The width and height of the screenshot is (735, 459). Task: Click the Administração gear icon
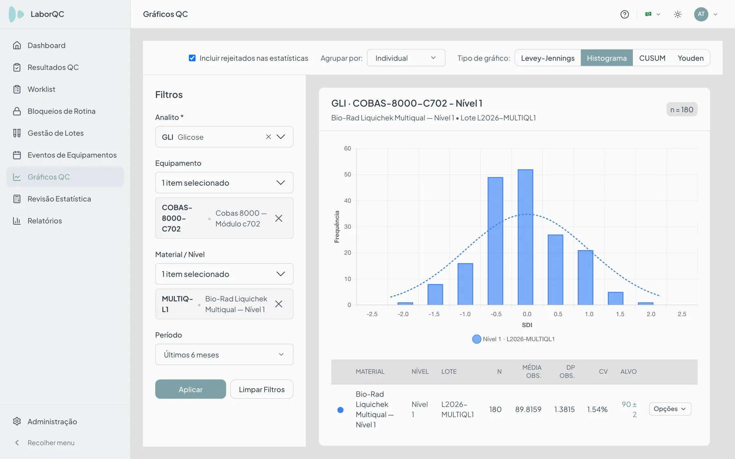coord(17,421)
